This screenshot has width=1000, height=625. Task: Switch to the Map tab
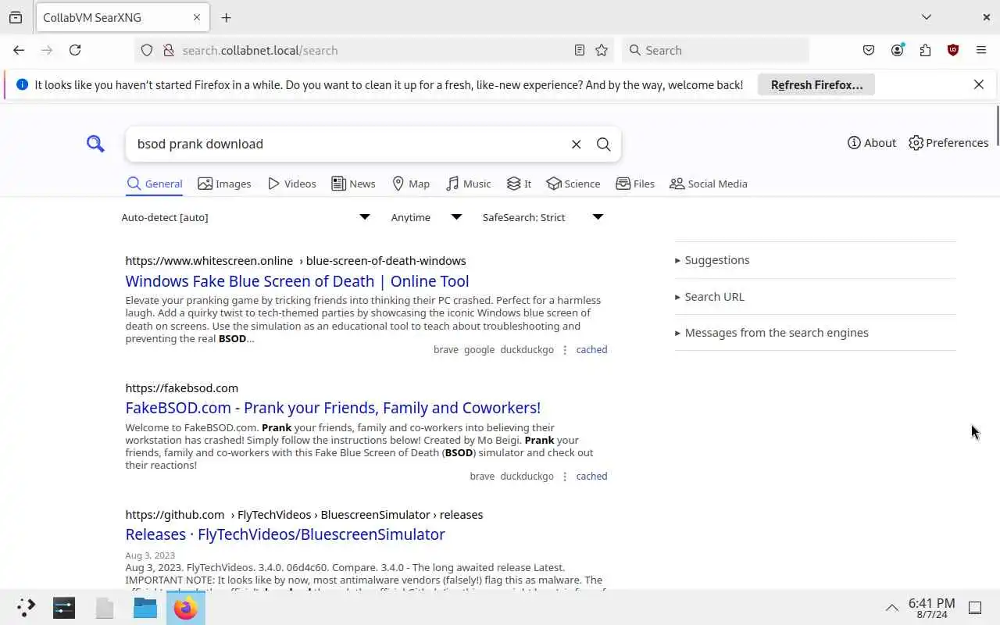click(x=410, y=184)
